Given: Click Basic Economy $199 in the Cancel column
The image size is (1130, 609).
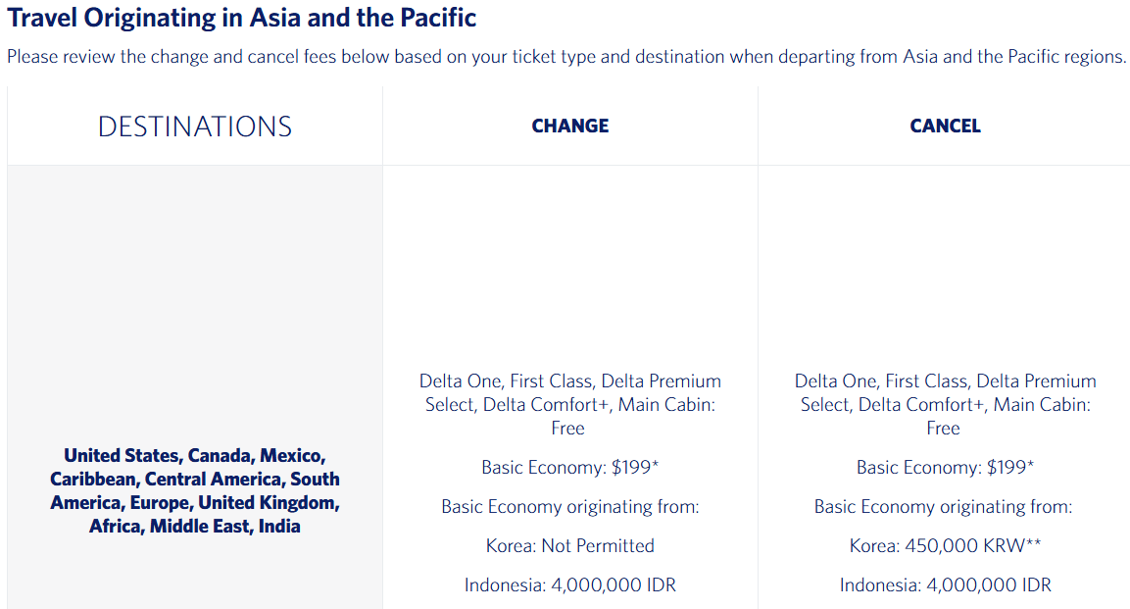Looking at the screenshot, I should pos(945,468).
